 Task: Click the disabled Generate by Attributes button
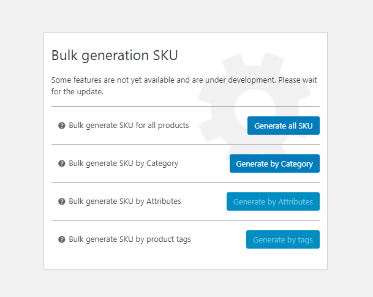[x=273, y=201]
